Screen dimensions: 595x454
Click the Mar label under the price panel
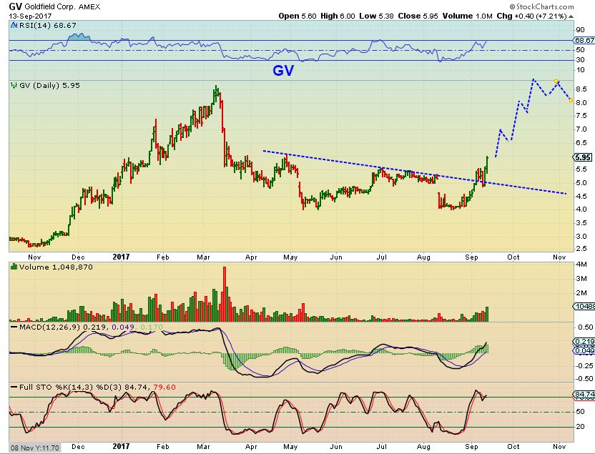(x=204, y=257)
